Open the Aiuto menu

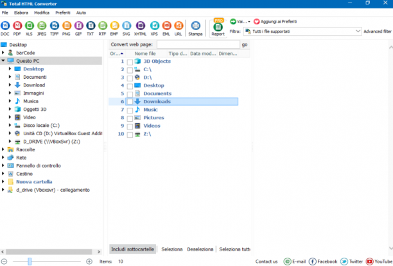coord(81,13)
